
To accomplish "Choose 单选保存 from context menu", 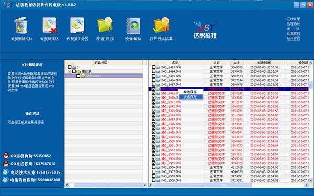I will tap(190, 92).
